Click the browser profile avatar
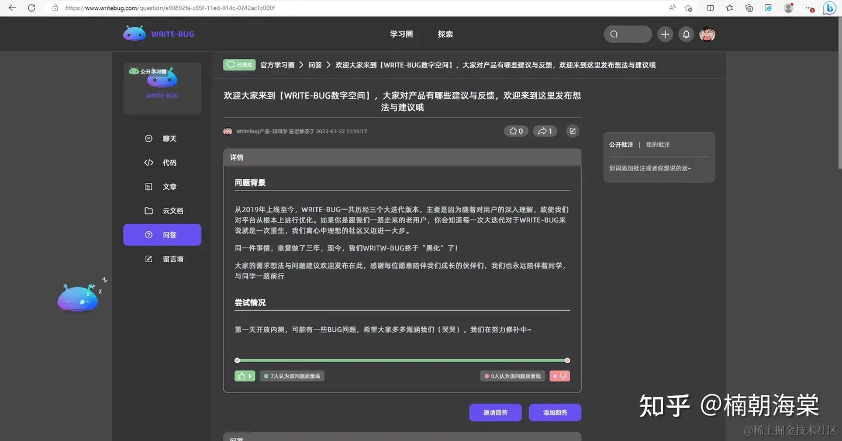The image size is (842, 441). (788, 8)
